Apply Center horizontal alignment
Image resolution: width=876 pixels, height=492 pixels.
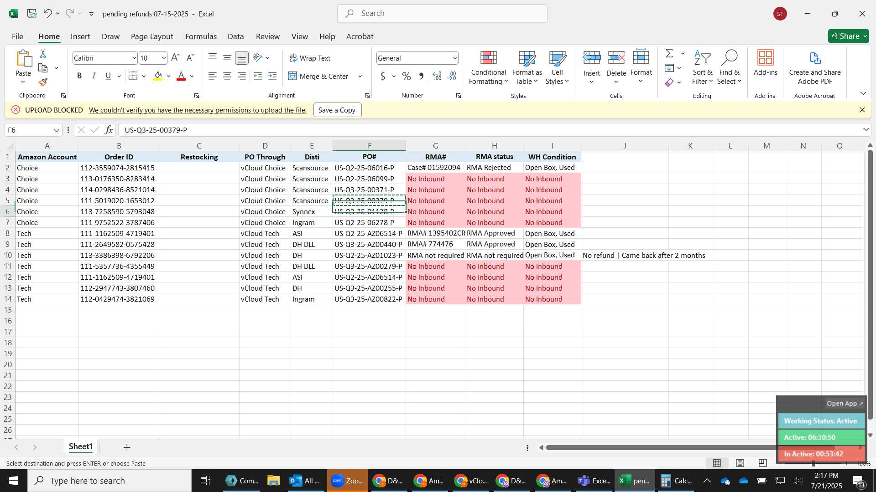[x=227, y=76]
